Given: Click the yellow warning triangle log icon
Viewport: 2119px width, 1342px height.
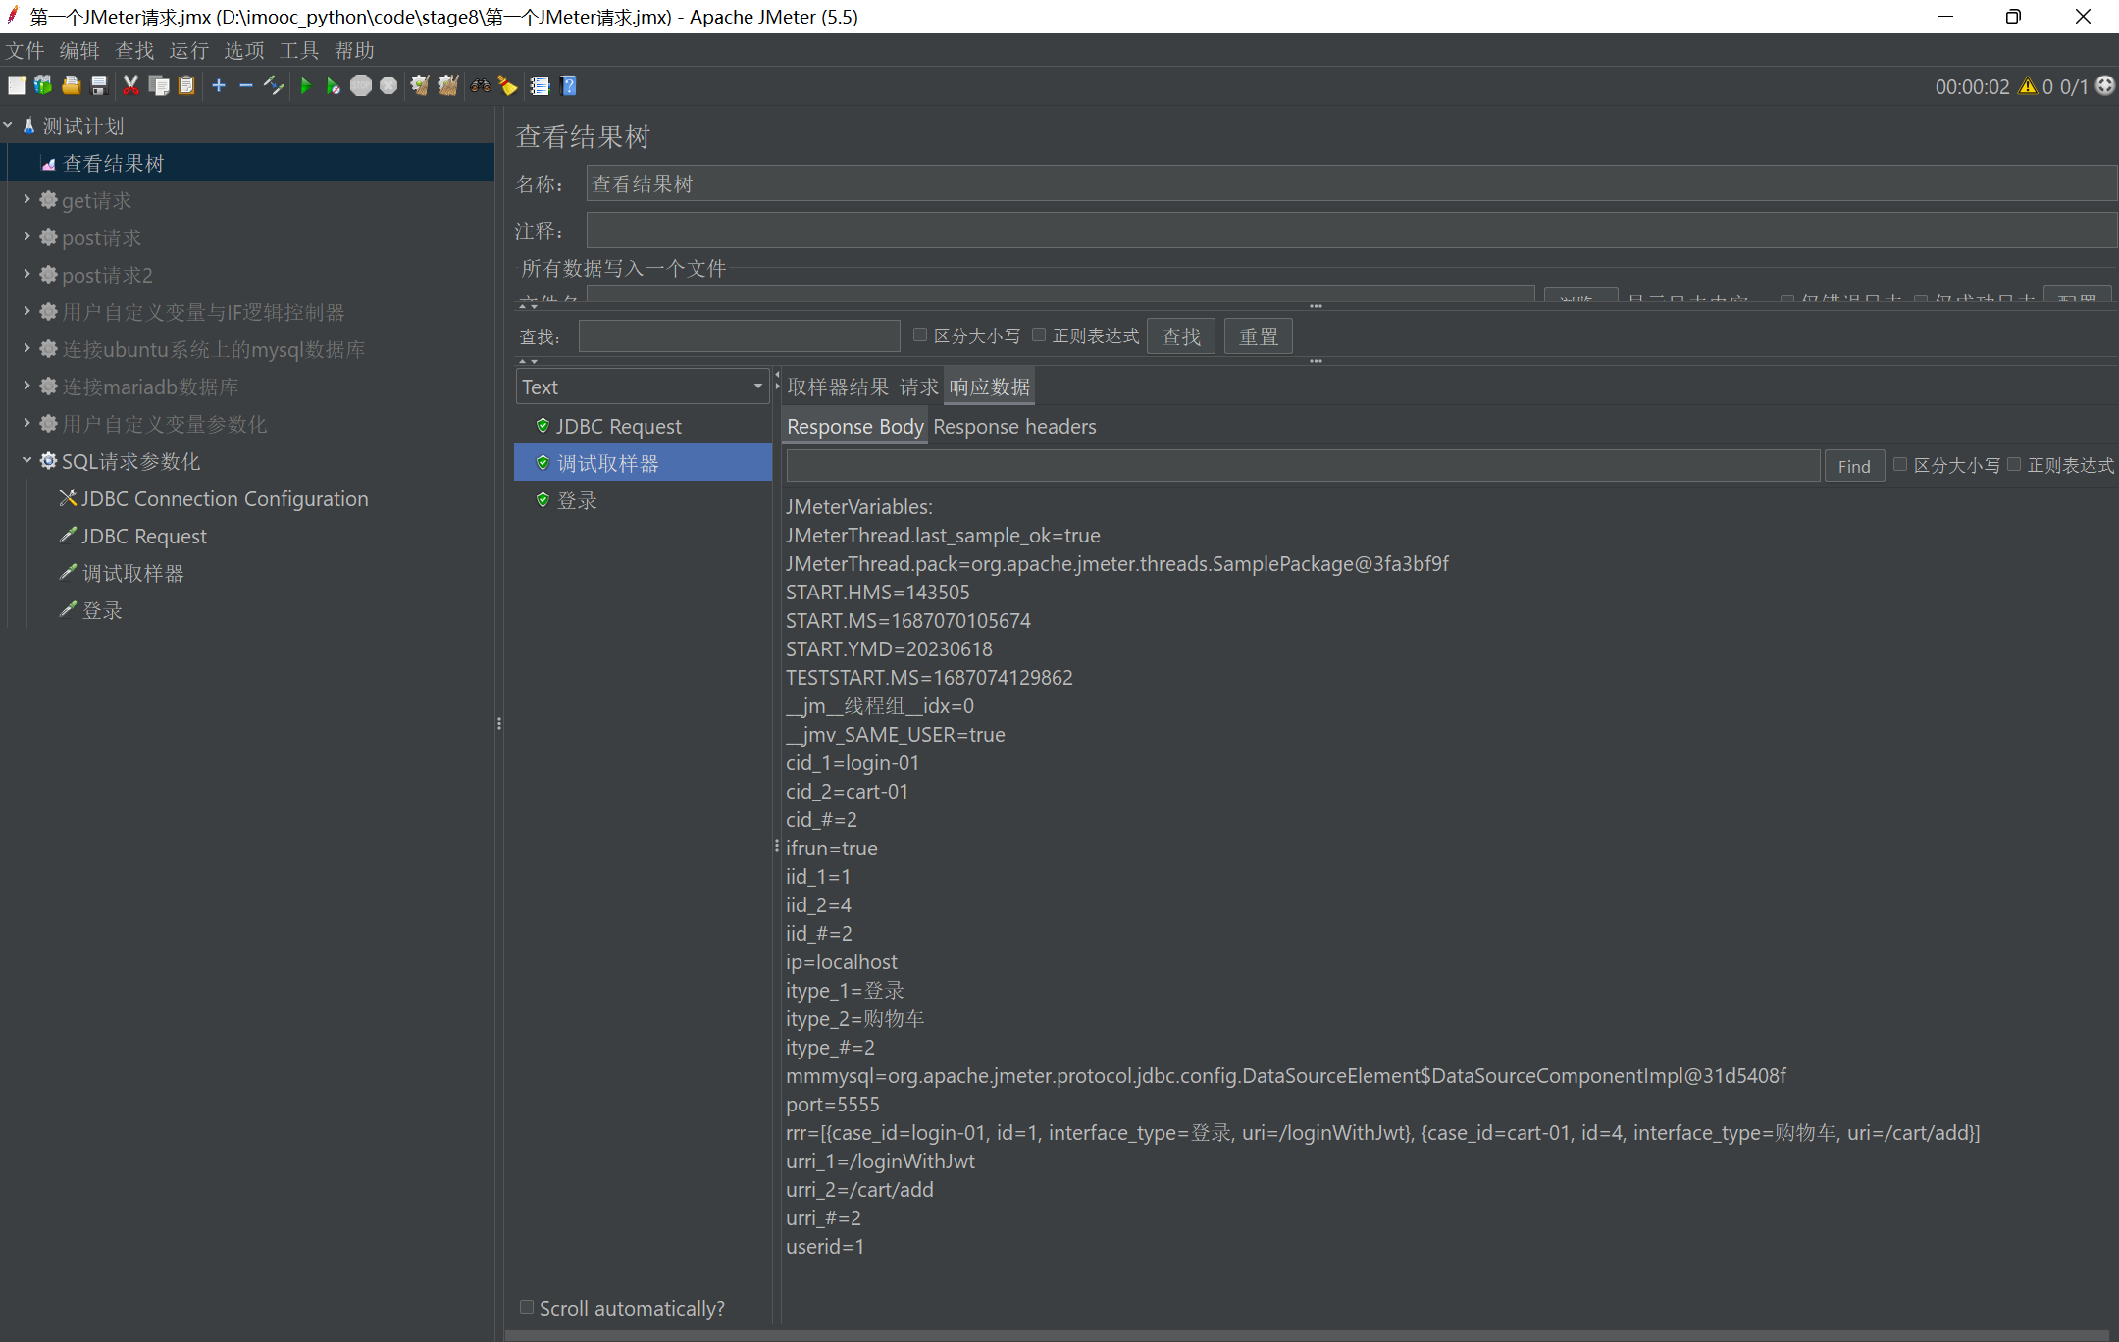Looking at the screenshot, I should tap(2027, 86).
